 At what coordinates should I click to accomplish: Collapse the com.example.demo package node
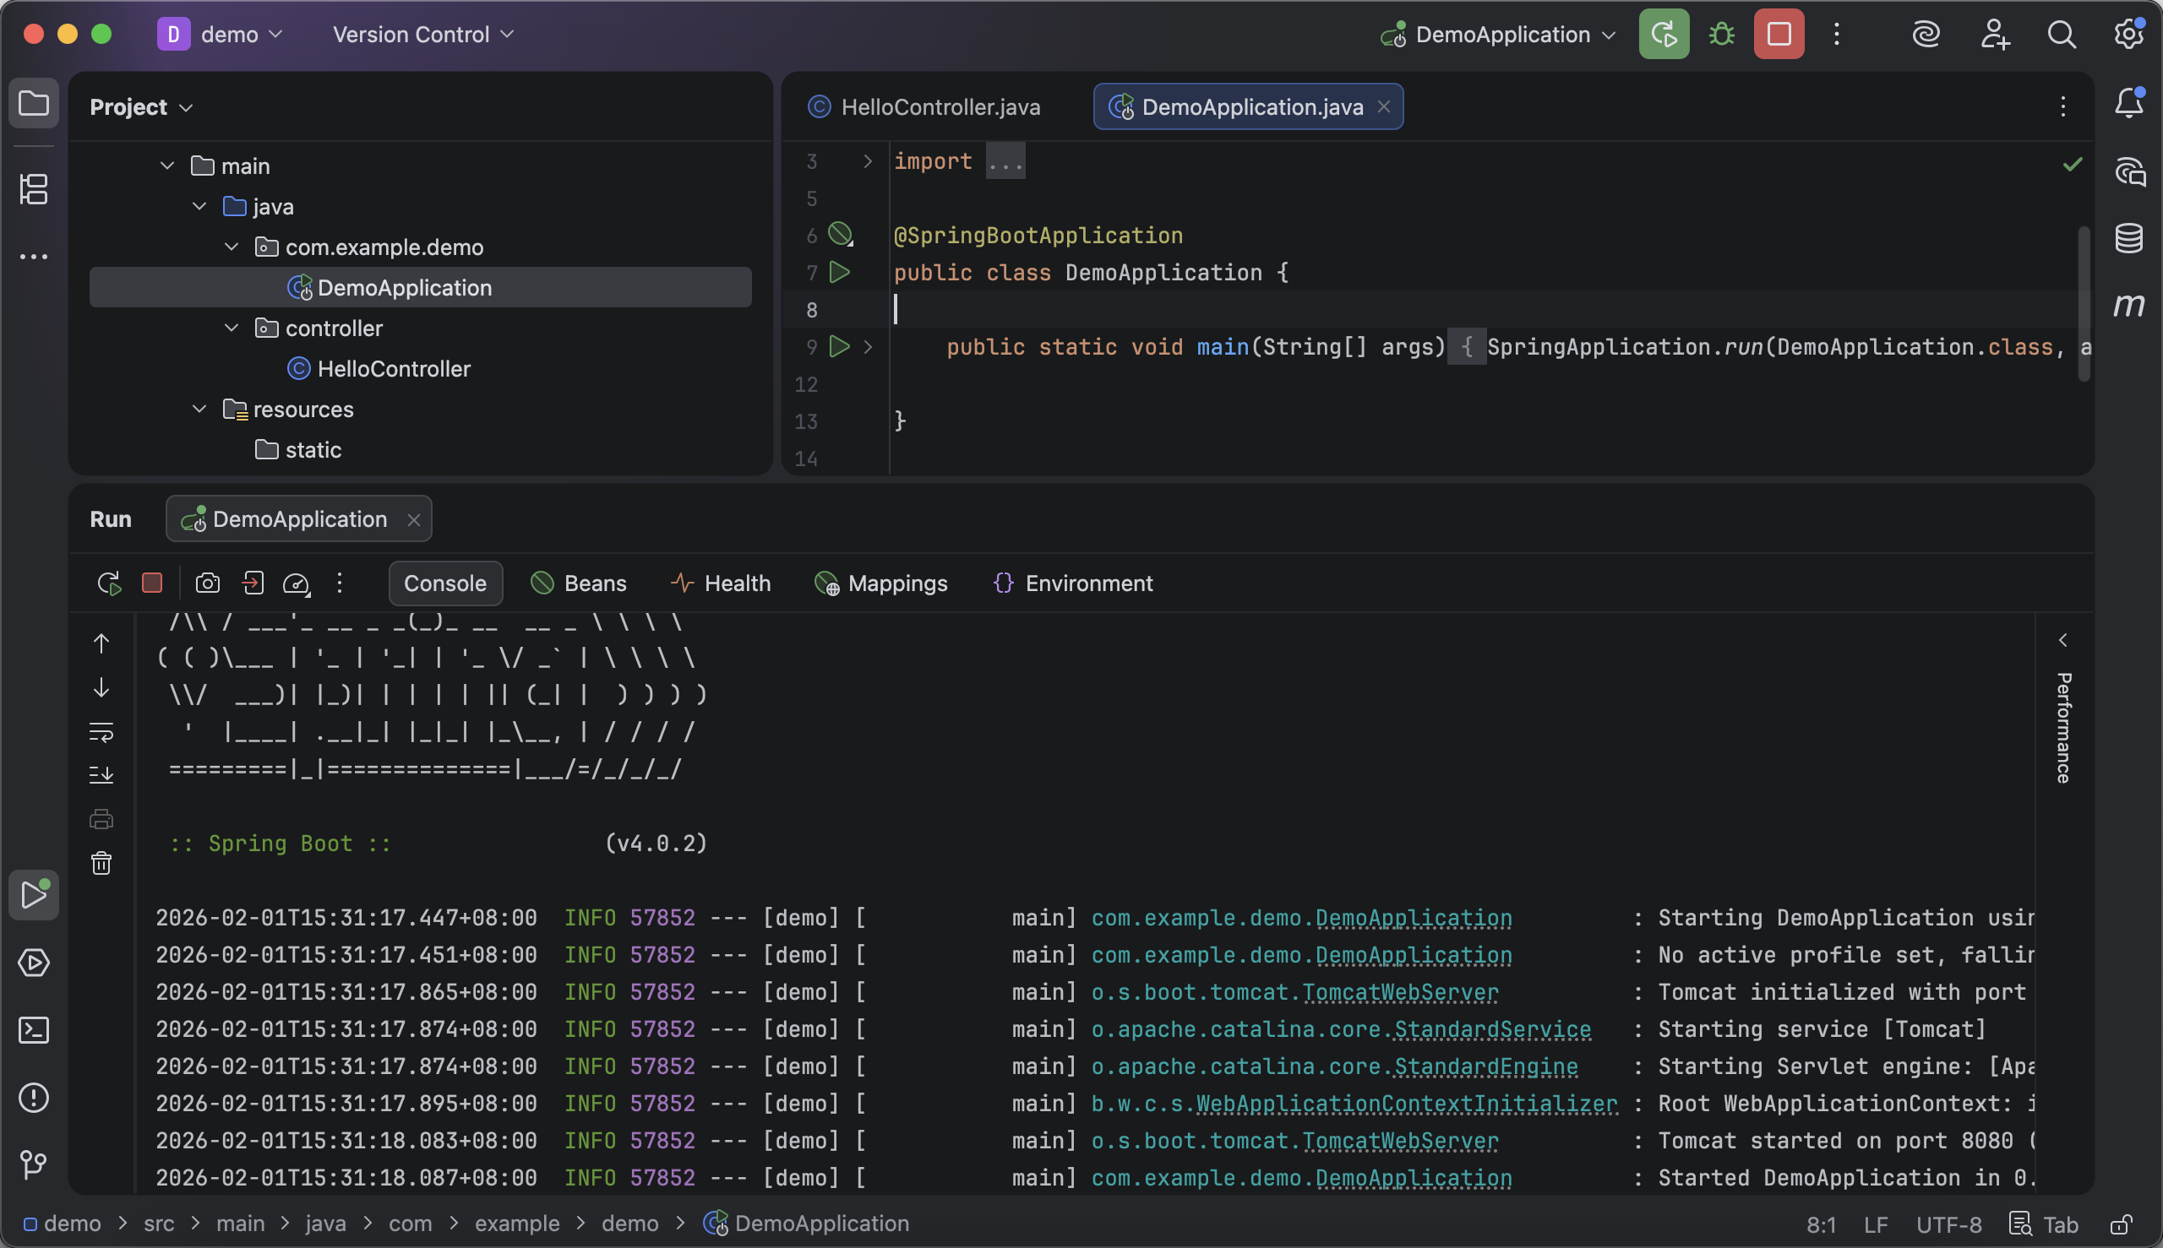coord(232,247)
